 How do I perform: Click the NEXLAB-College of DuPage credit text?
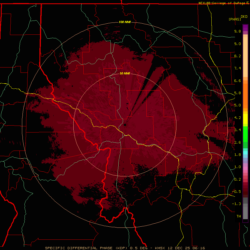coord(222,3)
